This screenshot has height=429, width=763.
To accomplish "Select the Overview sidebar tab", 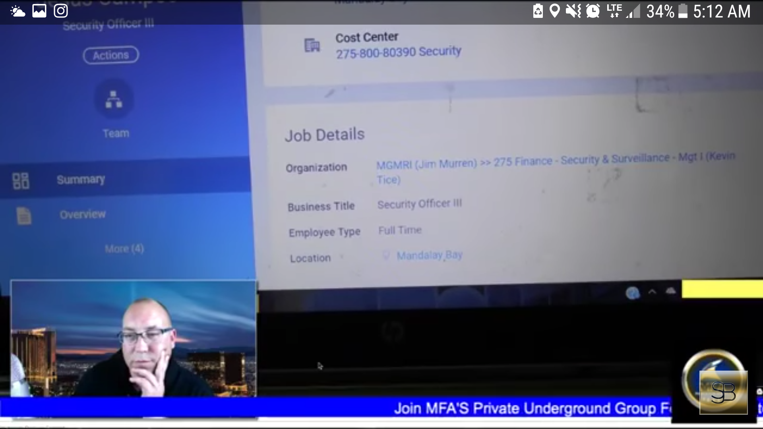I will tap(83, 214).
